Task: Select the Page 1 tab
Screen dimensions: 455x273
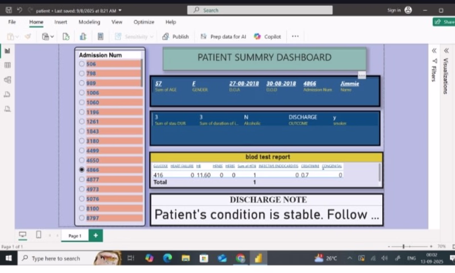Action: (x=75, y=236)
